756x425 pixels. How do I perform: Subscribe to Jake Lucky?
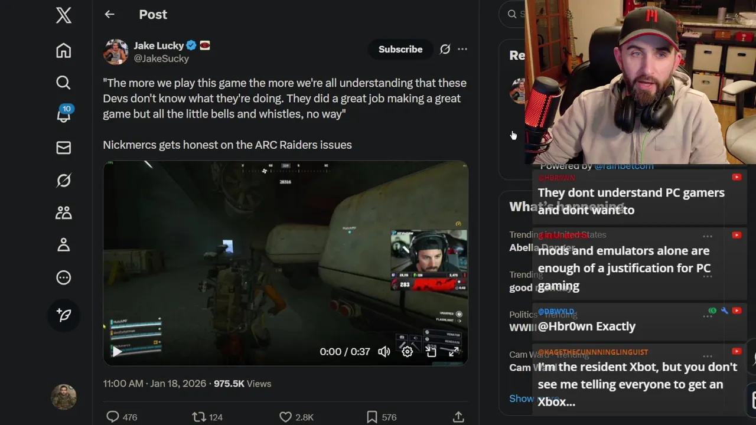coord(400,50)
